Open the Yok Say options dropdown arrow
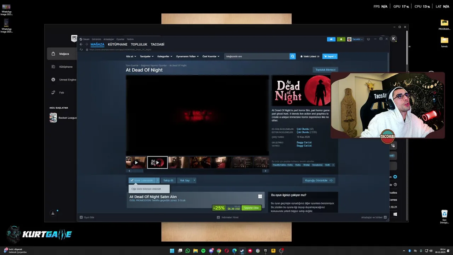This screenshot has height=255, width=453. [194, 180]
